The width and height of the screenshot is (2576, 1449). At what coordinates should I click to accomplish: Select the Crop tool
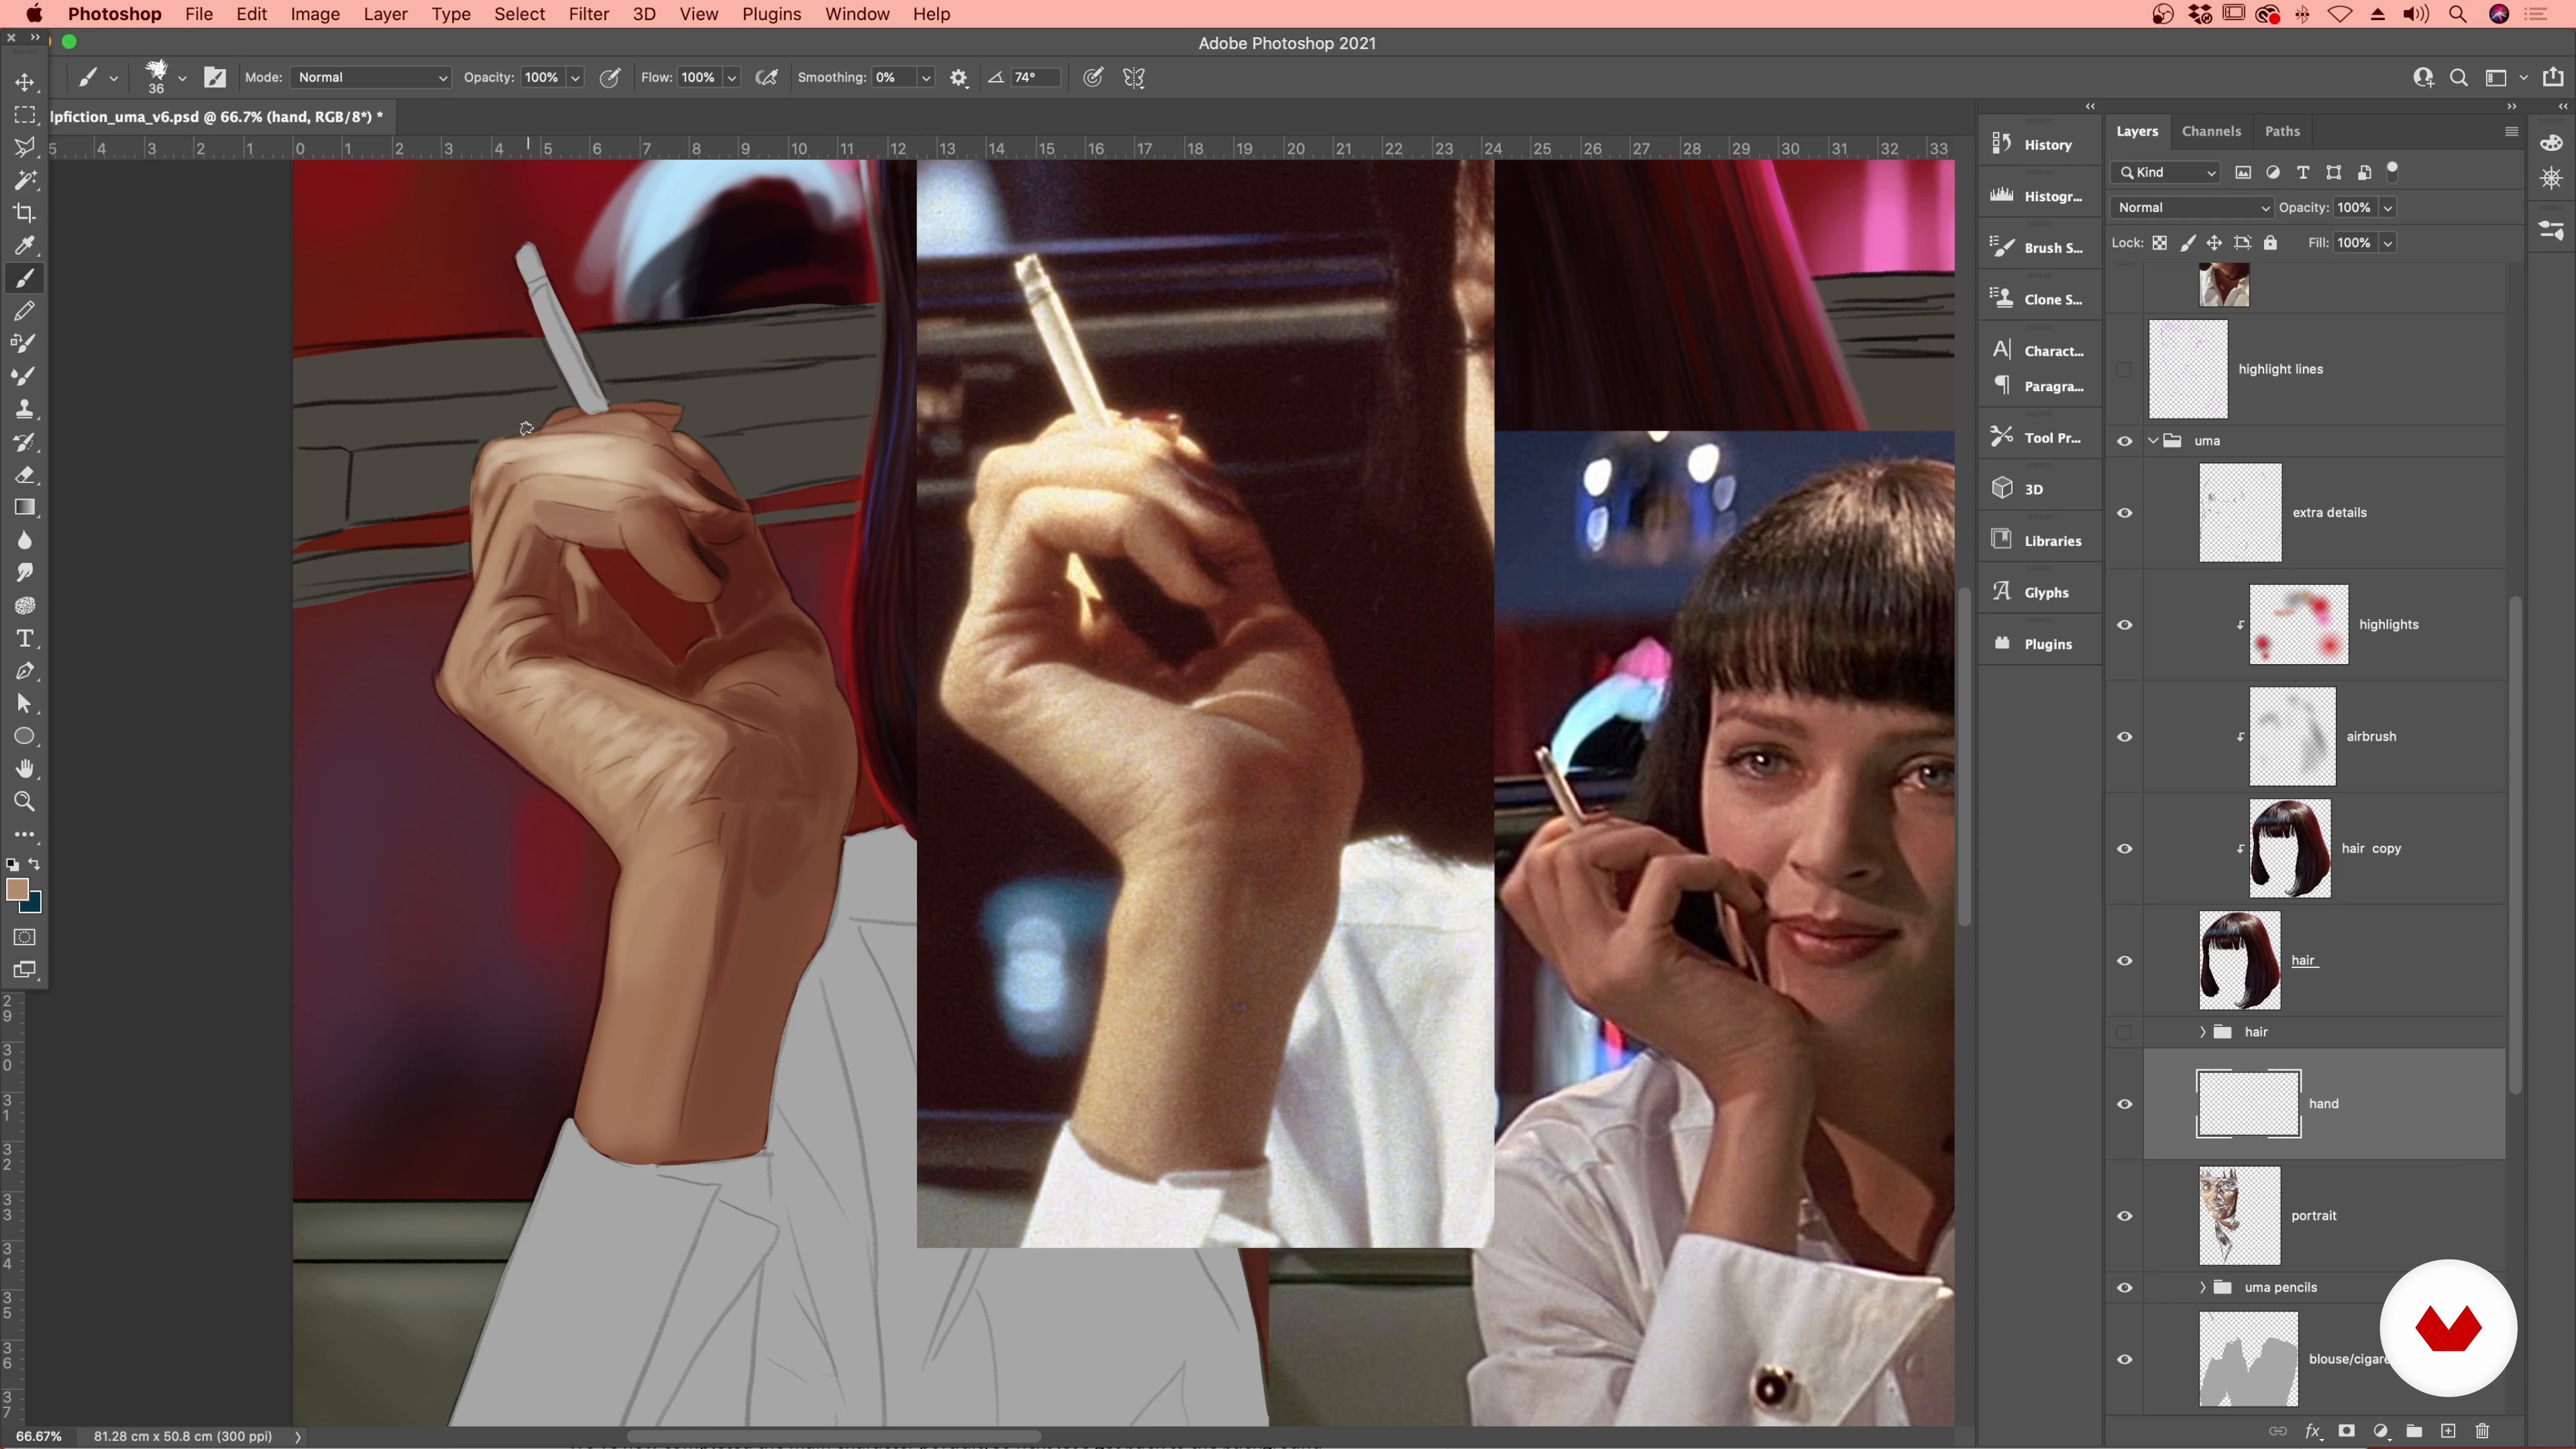pos(25,213)
